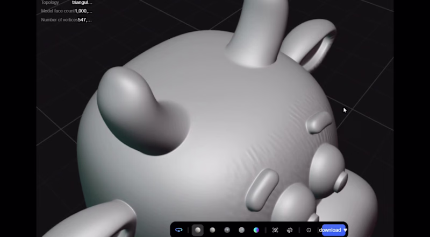Screen dimensions: 430x237
Task: Select the rainbow colored sphere render mode
Action: pos(256,230)
